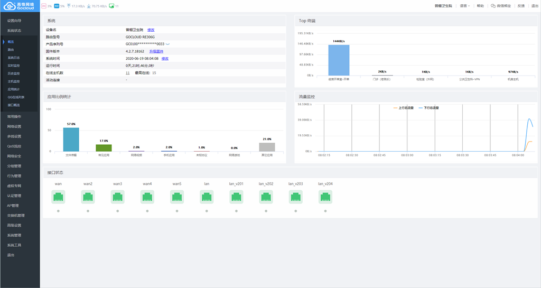Click the online hosts monitor icon

tap(111, 6)
